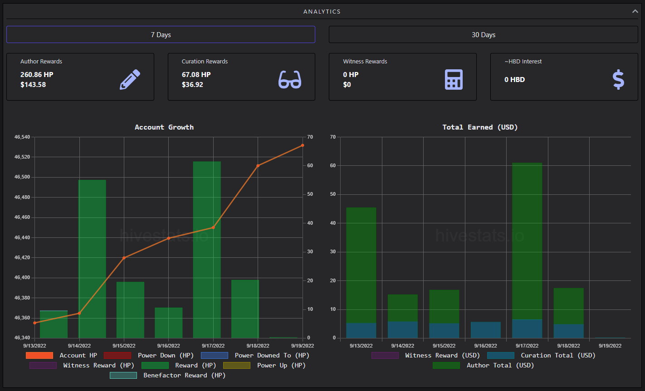Click the Author Total (USD) legend swatch
Image resolution: width=645 pixels, height=391 pixels.
click(x=446, y=366)
